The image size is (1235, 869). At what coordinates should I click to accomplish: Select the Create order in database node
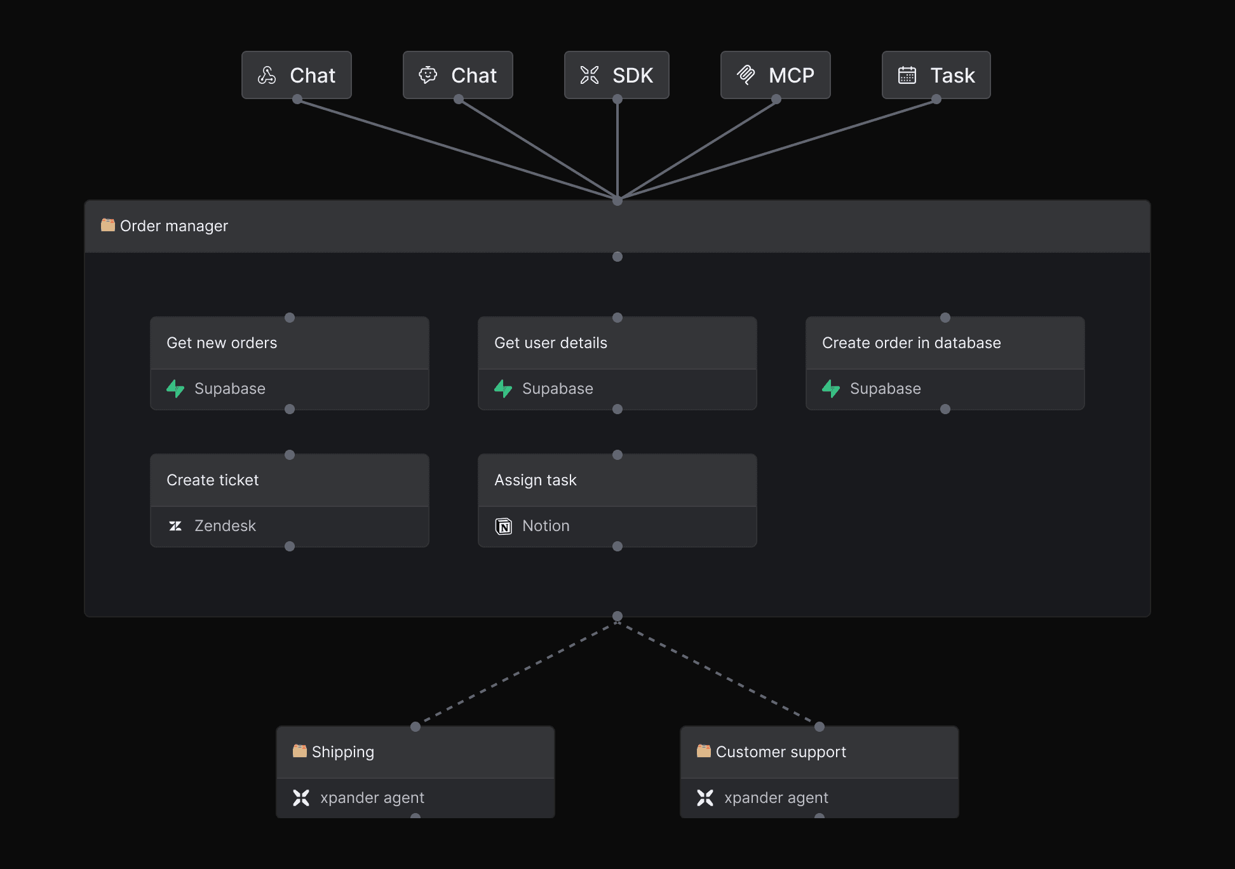click(x=911, y=343)
